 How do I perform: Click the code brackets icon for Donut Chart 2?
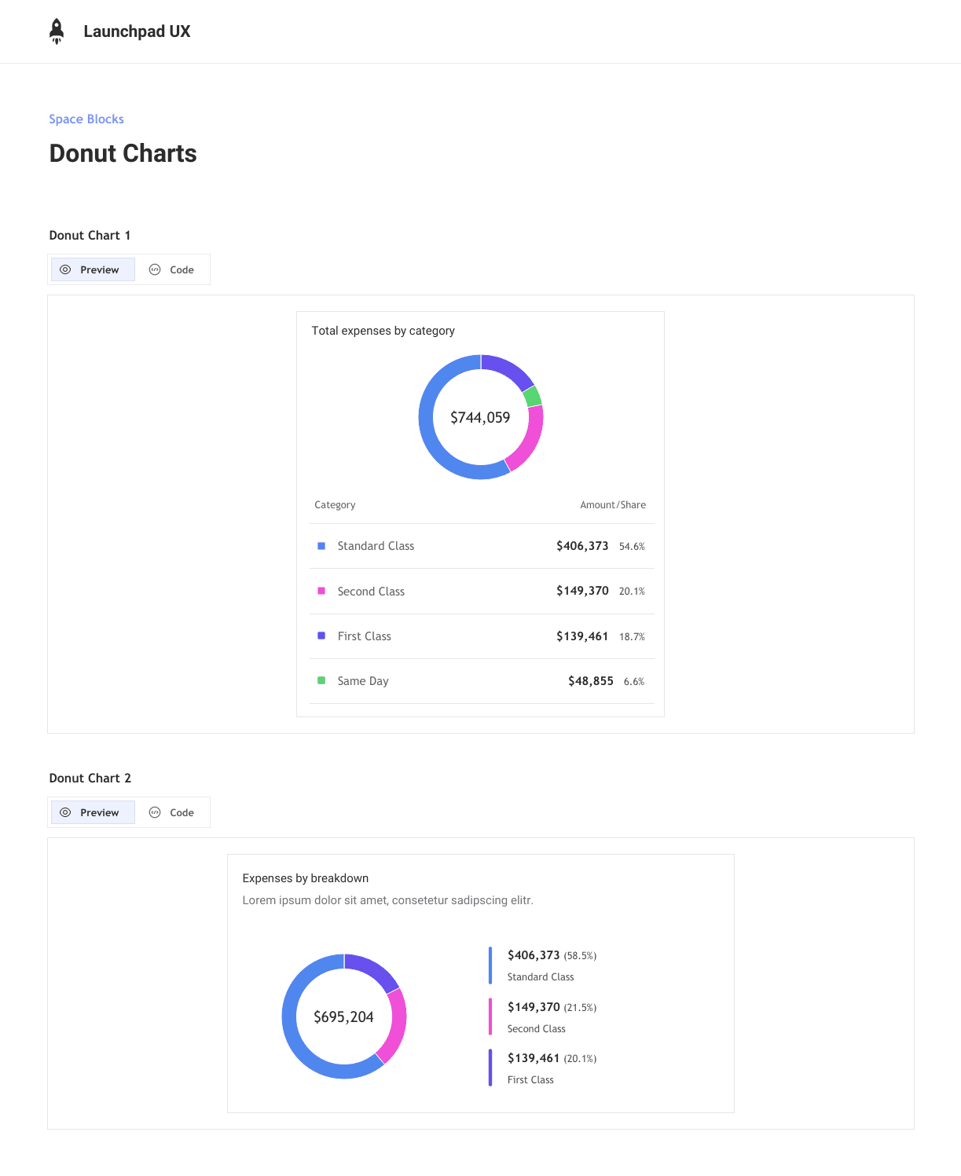[155, 812]
